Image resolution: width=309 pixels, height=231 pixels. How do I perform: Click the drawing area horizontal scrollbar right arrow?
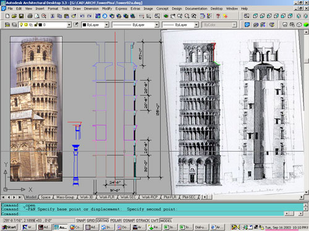302,197
